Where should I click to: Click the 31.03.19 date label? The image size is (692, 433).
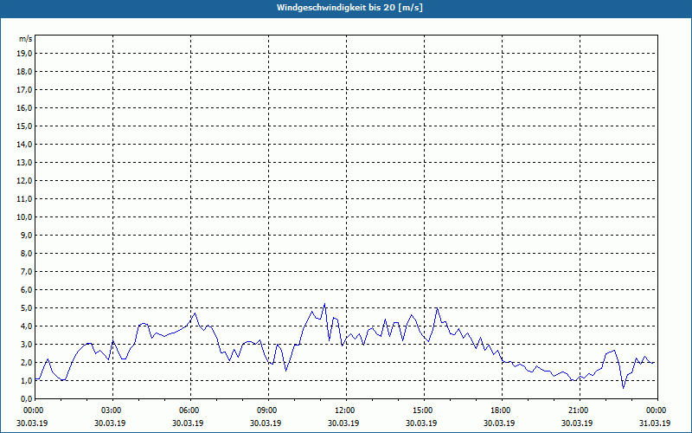(x=655, y=423)
